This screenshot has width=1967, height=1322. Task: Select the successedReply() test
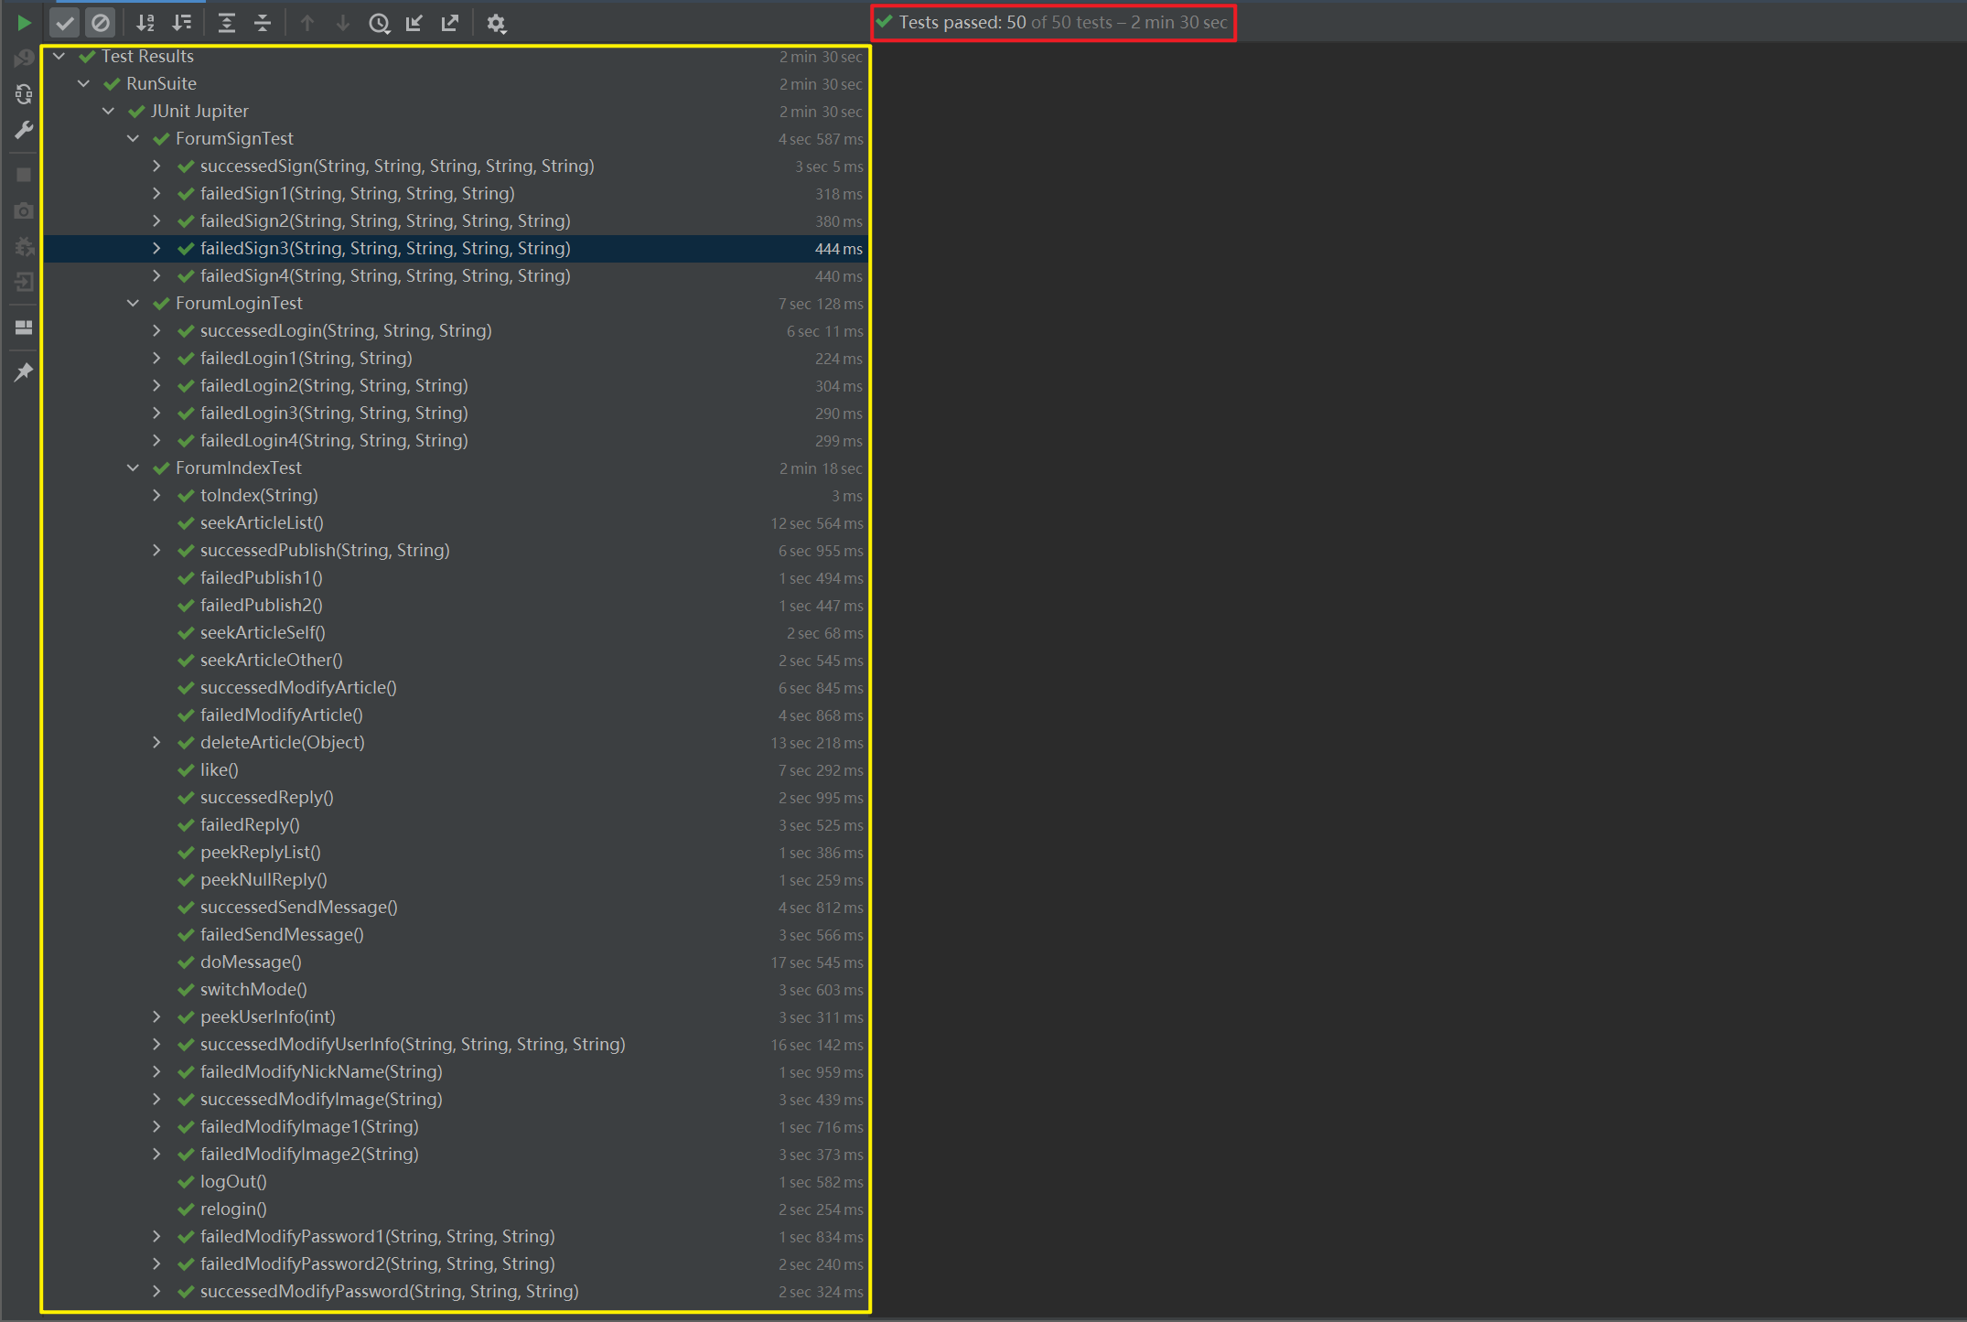pyautogui.click(x=456, y=798)
